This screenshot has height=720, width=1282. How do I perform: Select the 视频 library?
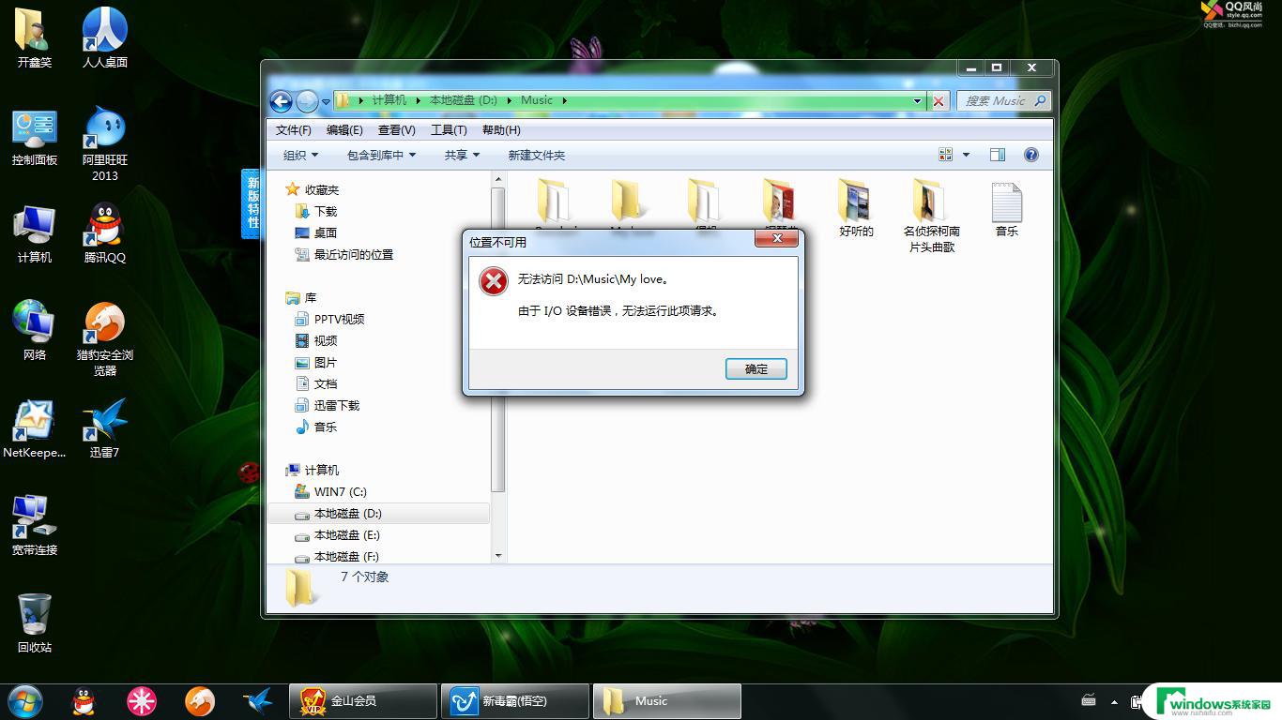(315, 341)
